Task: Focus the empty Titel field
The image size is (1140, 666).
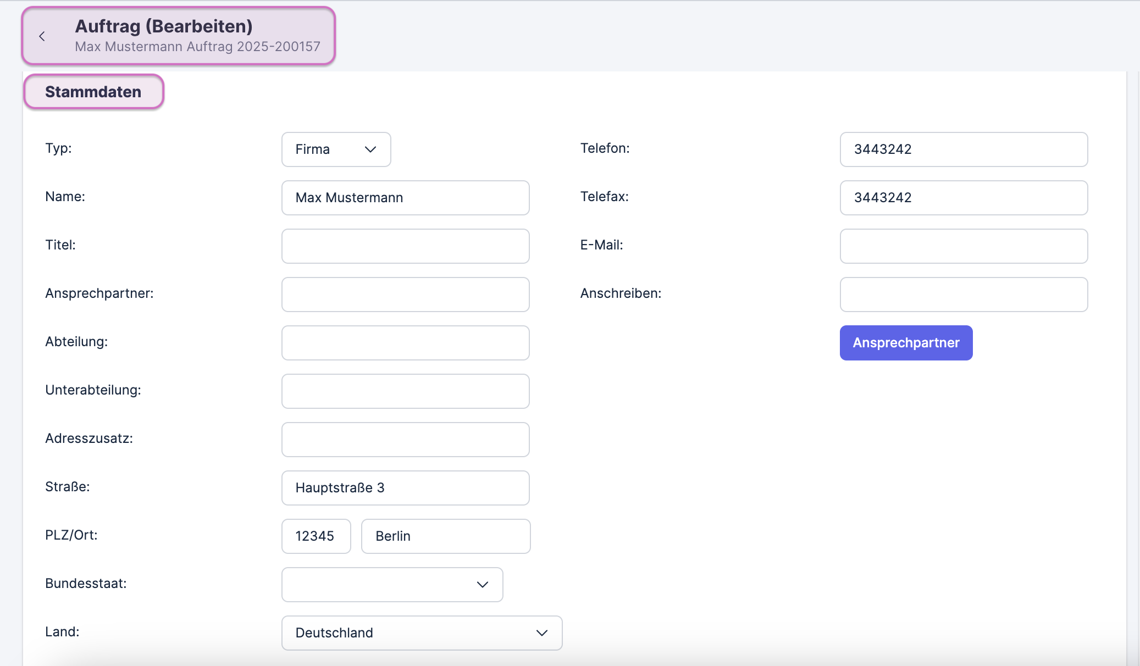Action: click(405, 246)
